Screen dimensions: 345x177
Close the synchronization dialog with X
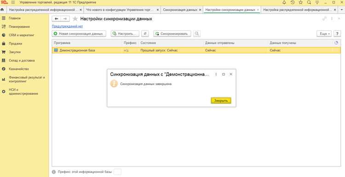coord(231,74)
